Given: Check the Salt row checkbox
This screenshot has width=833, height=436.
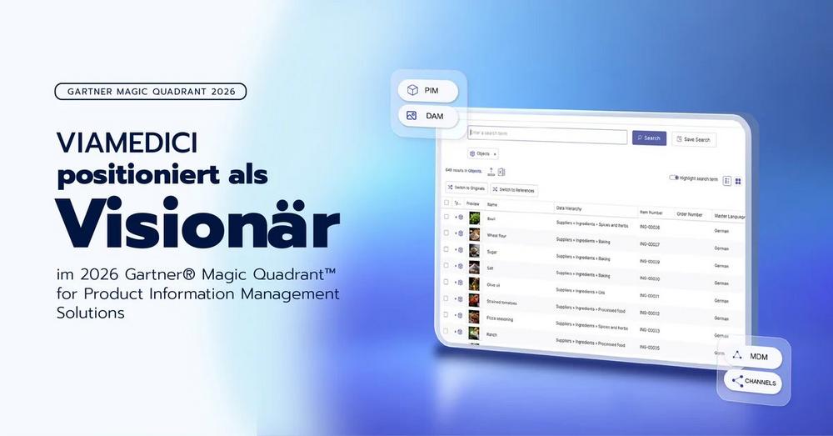Looking at the screenshot, I should point(446,265).
